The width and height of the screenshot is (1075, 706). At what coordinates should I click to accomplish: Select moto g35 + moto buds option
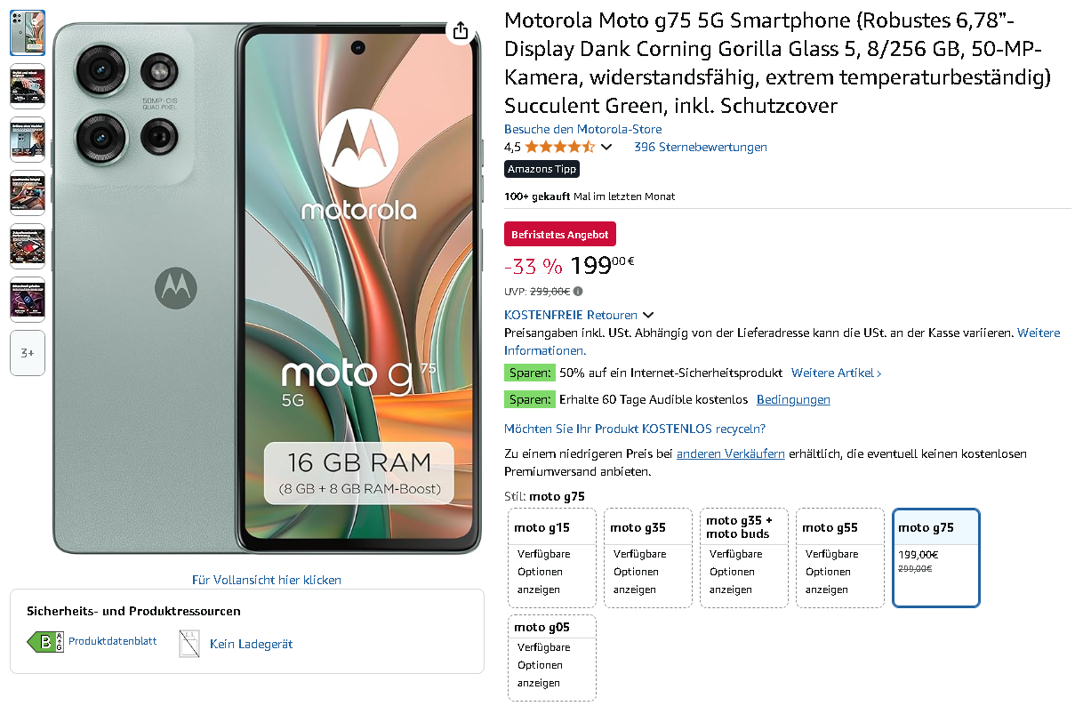(x=744, y=558)
